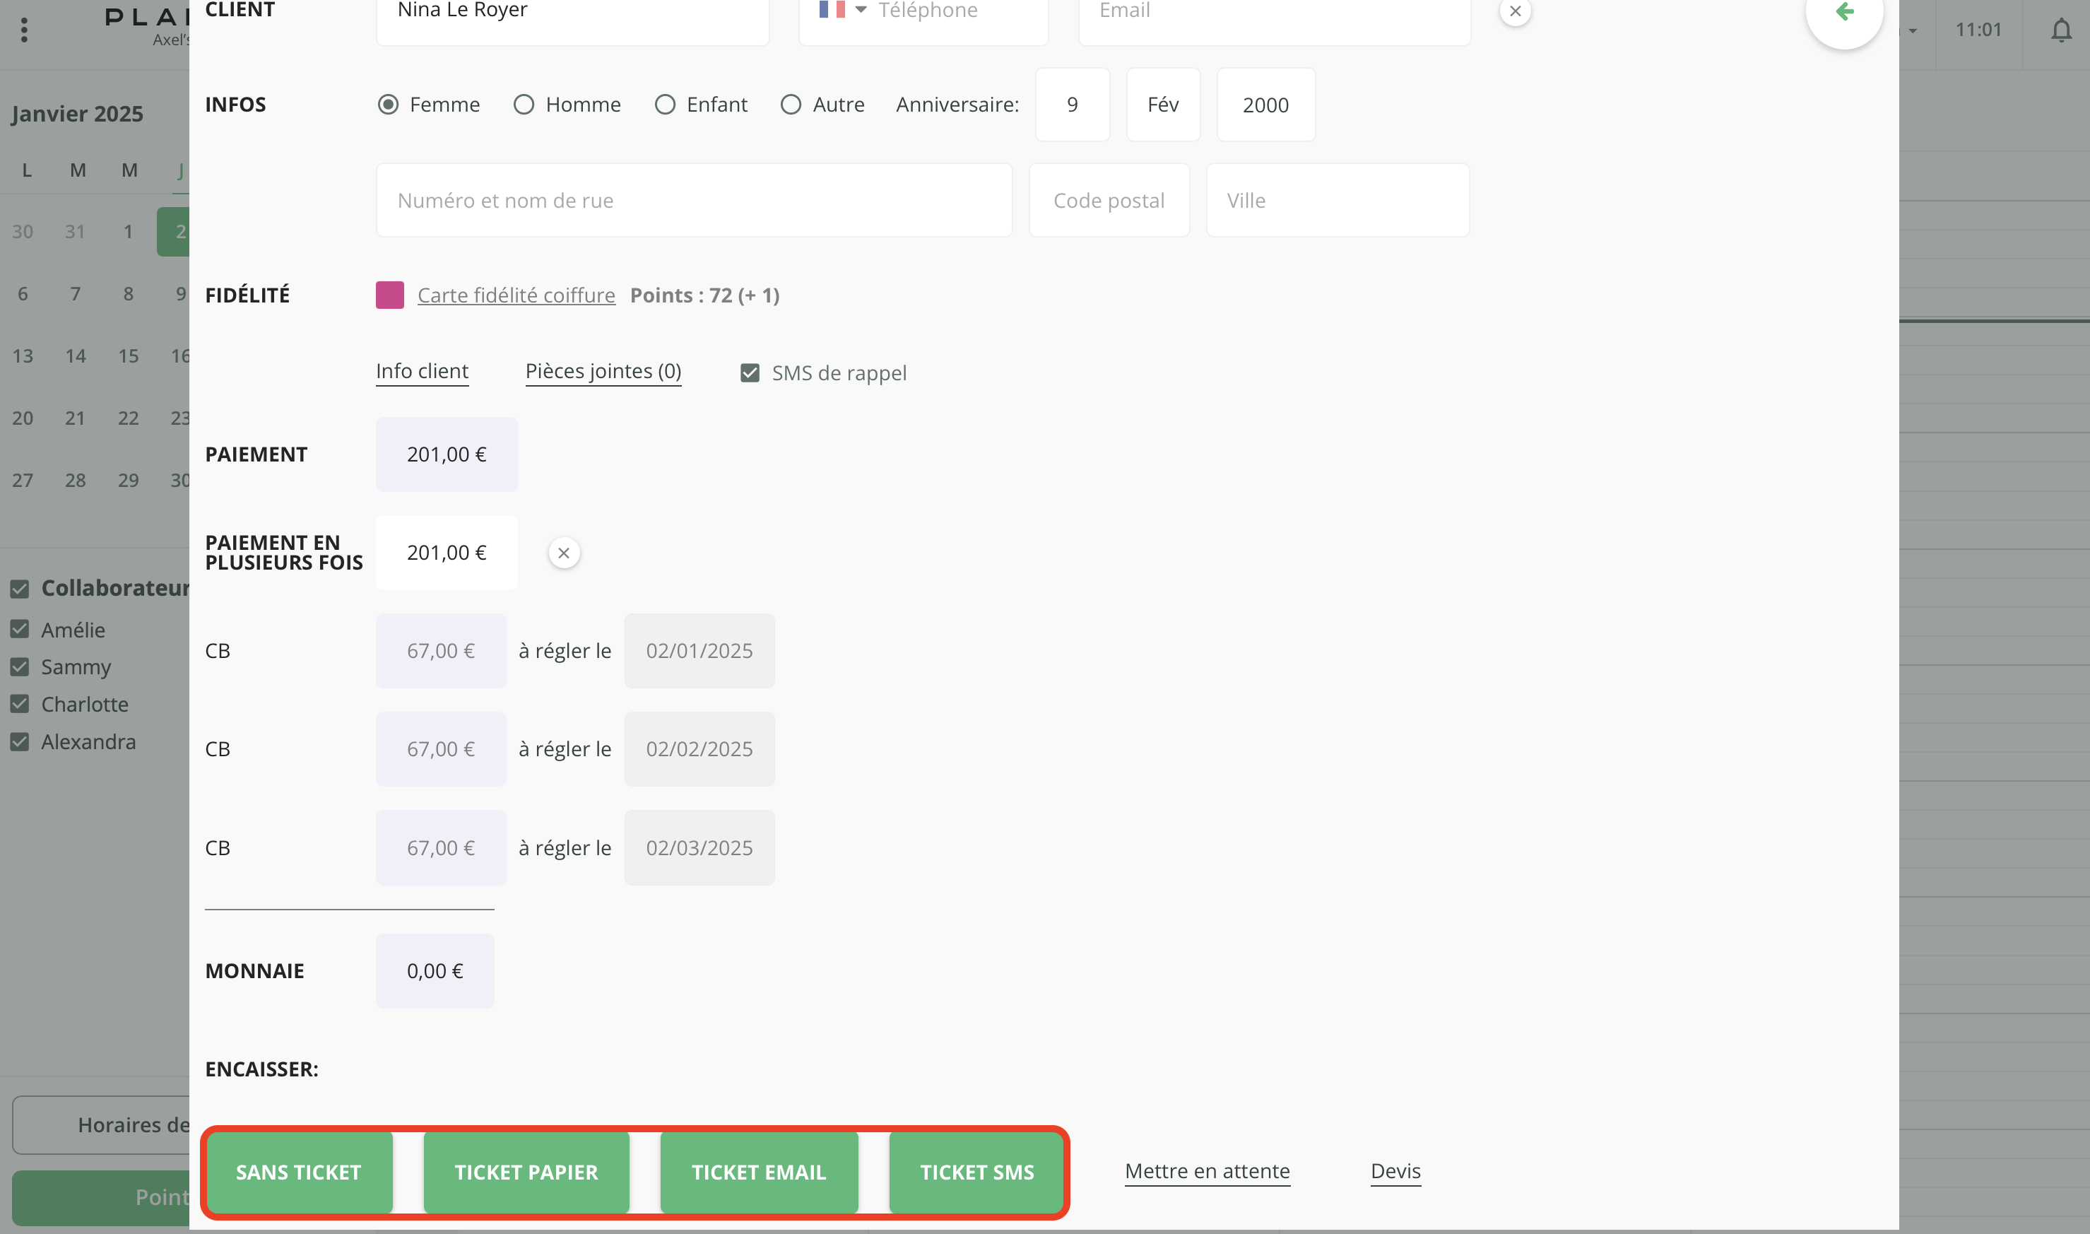Open the Info client tab
Image resolution: width=2090 pixels, height=1234 pixels.
[x=422, y=372]
